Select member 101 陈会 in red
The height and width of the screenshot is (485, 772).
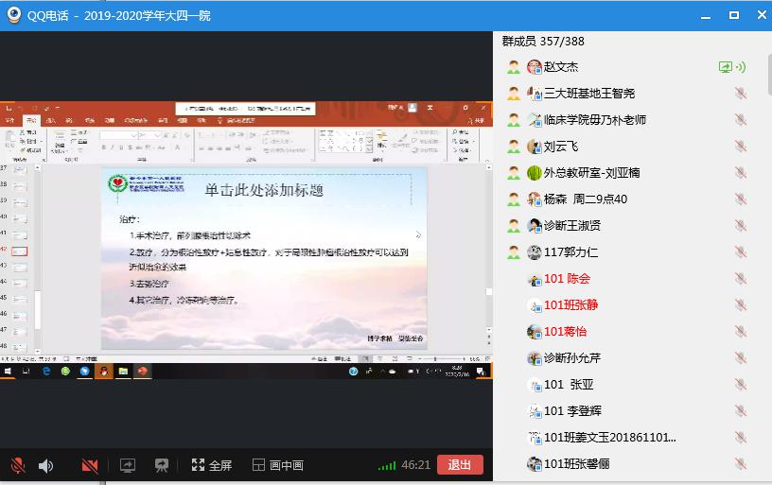567,279
